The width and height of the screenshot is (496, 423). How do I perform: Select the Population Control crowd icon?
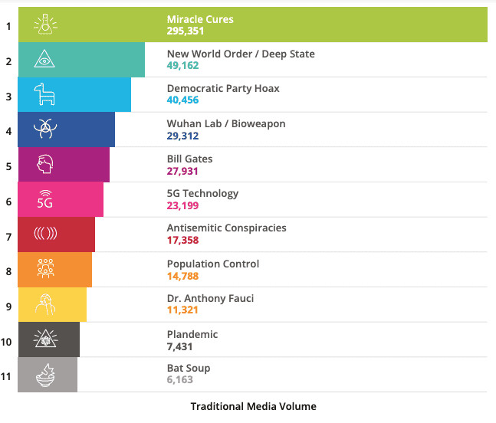[x=45, y=268]
